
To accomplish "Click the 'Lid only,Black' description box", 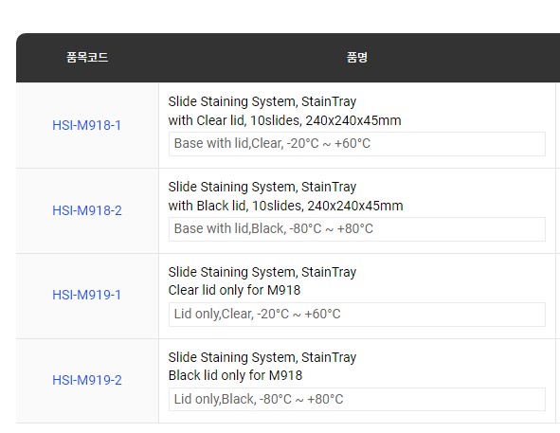I will [357, 400].
